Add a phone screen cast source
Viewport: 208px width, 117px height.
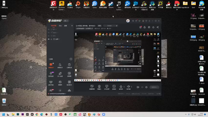[x=107, y=87]
